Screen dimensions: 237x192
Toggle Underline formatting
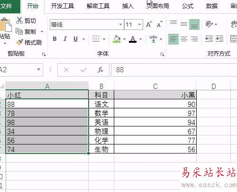75,39
